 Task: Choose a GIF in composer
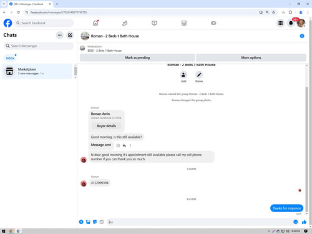point(102,222)
